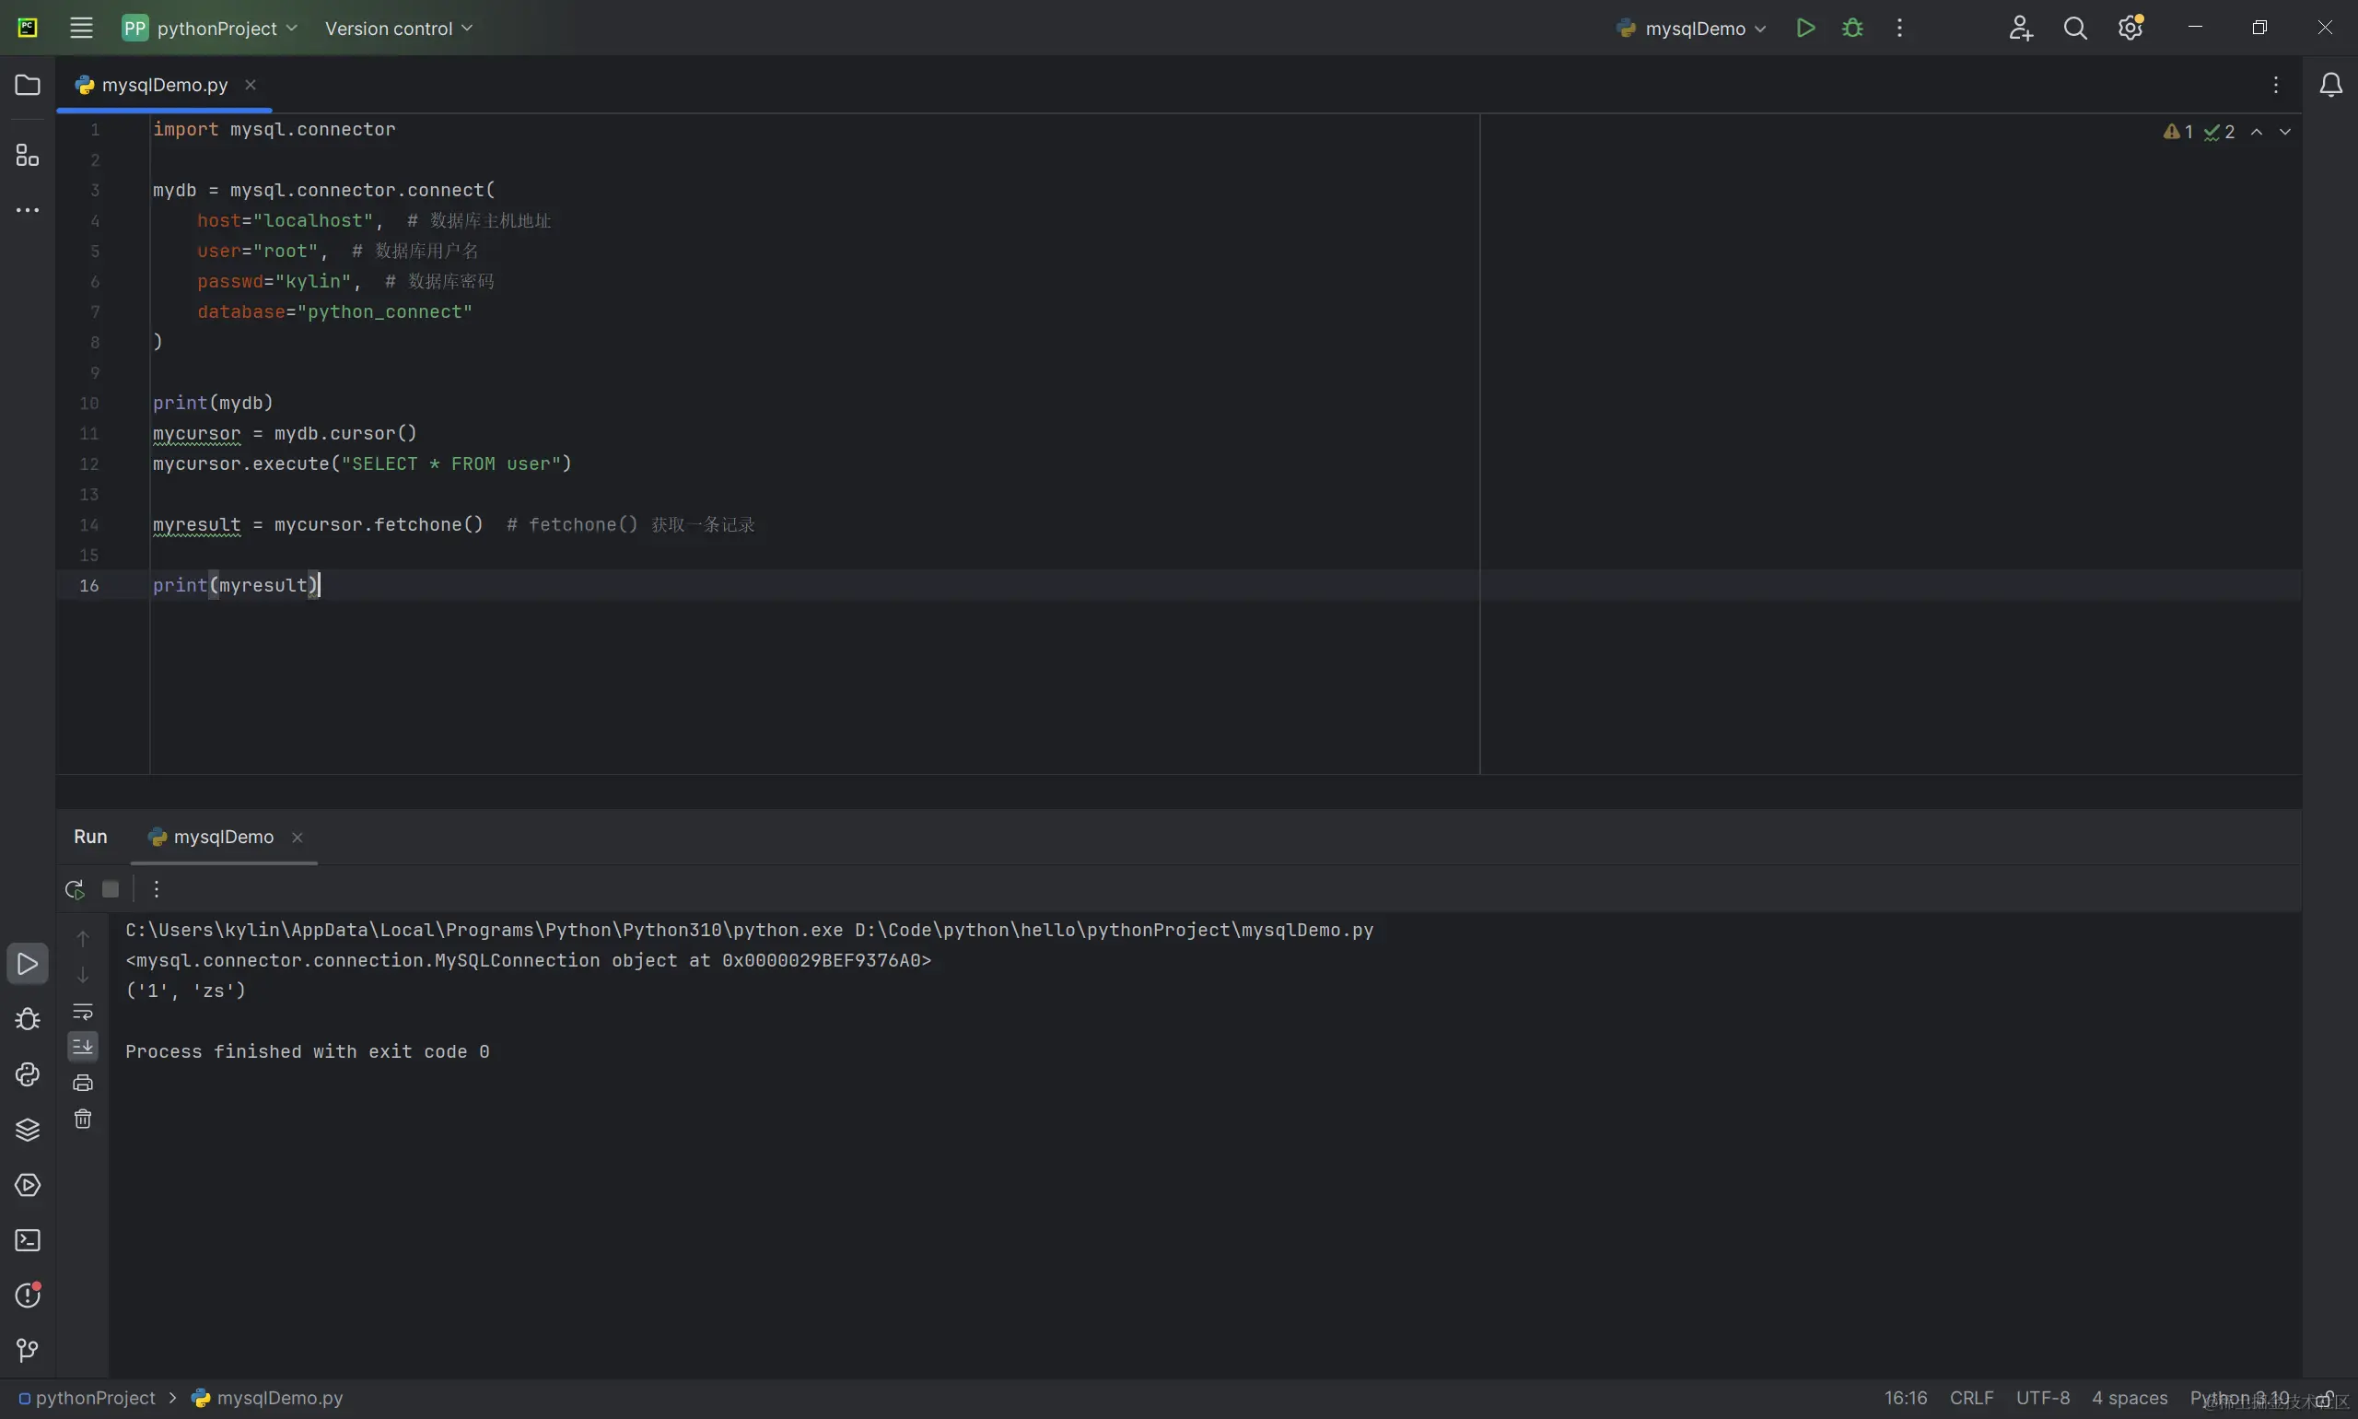This screenshot has height=1419, width=2358.
Task: Toggle the Run tool window button
Action: coord(28,964)
